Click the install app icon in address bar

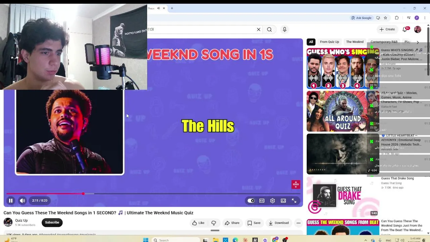click(x=378, y=18)
